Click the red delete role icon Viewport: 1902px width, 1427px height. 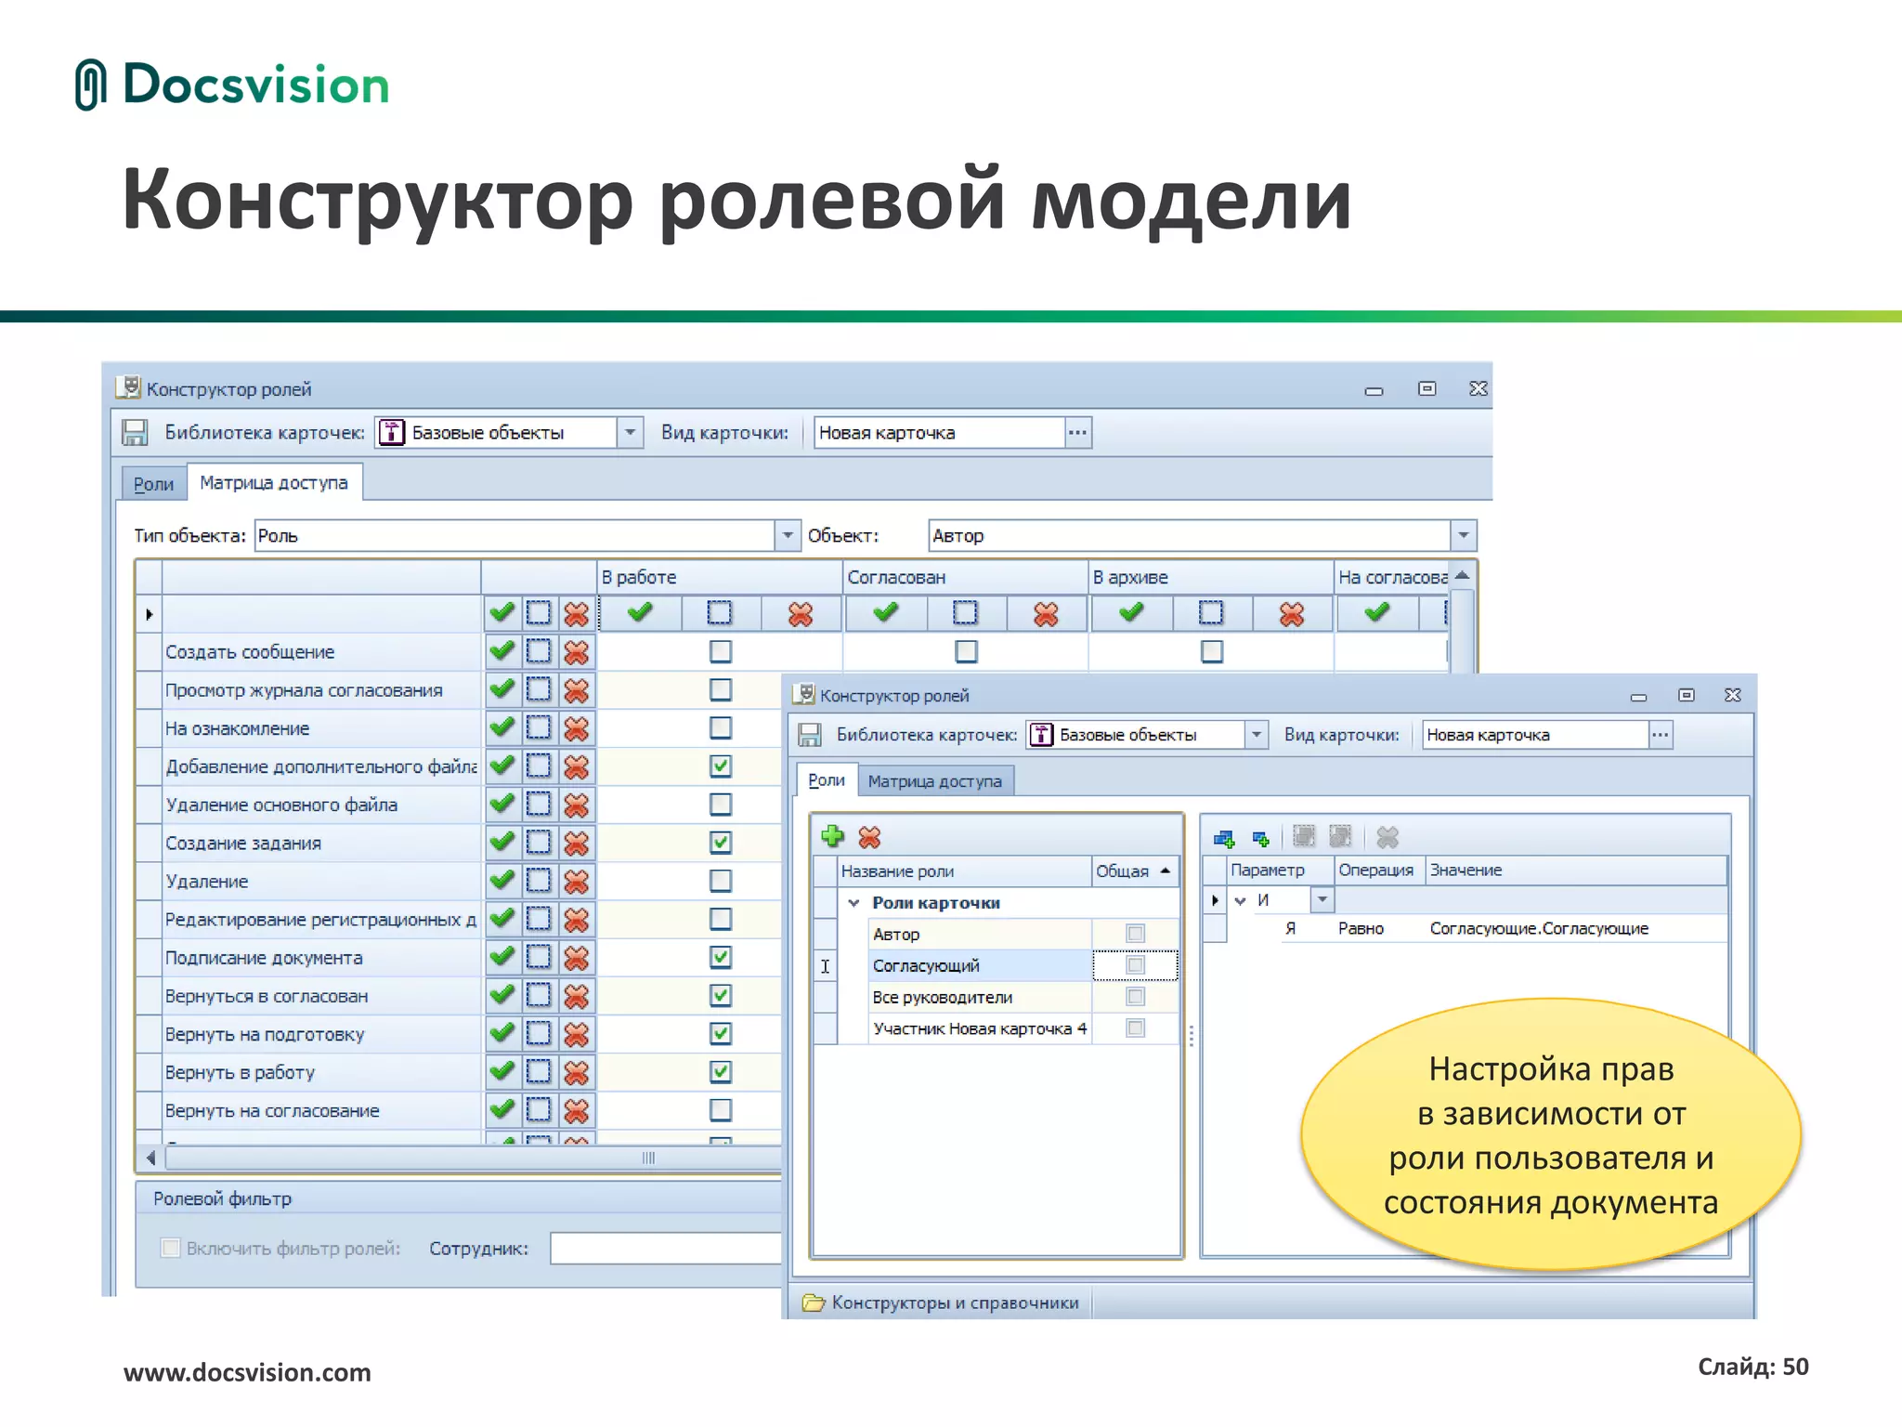pyautogui.click(x=869, y=837)
